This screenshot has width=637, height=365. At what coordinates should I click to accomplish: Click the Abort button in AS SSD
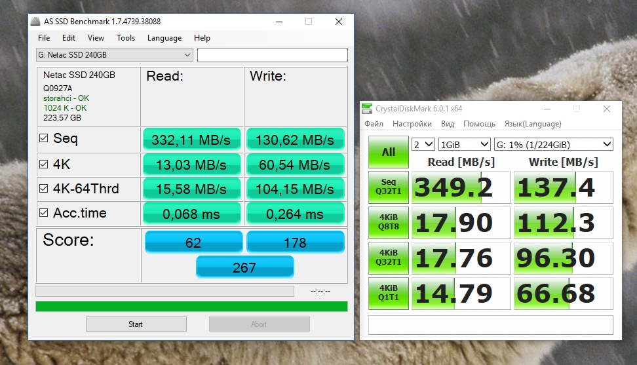[x=259, y=324]
